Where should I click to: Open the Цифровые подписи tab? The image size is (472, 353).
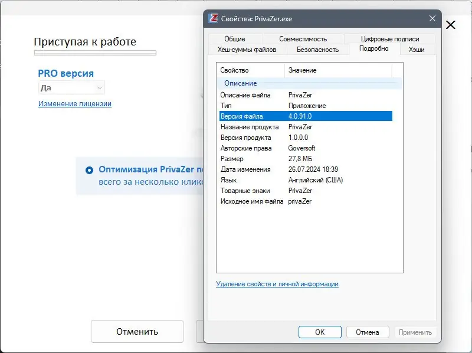tap(390, 39)
